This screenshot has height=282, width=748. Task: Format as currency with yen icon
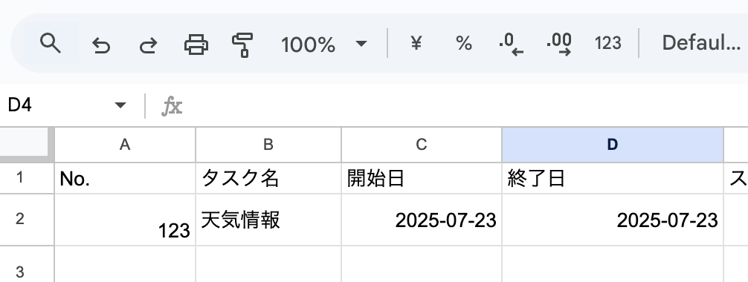pos(416,43)
